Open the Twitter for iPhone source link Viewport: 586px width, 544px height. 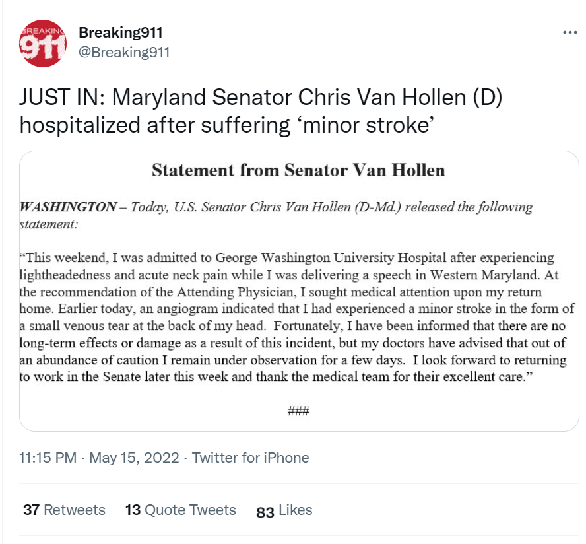(250, 458)
